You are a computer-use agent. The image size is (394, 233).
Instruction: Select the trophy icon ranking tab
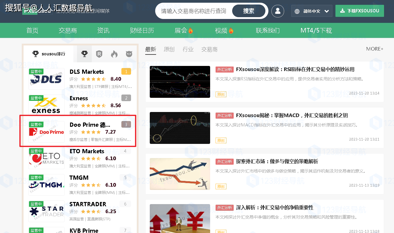(x=85, y=54)
